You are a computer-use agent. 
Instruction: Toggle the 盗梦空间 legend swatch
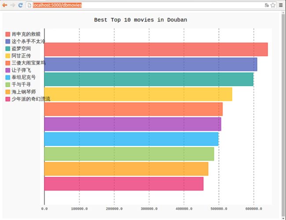coord(7,48)
